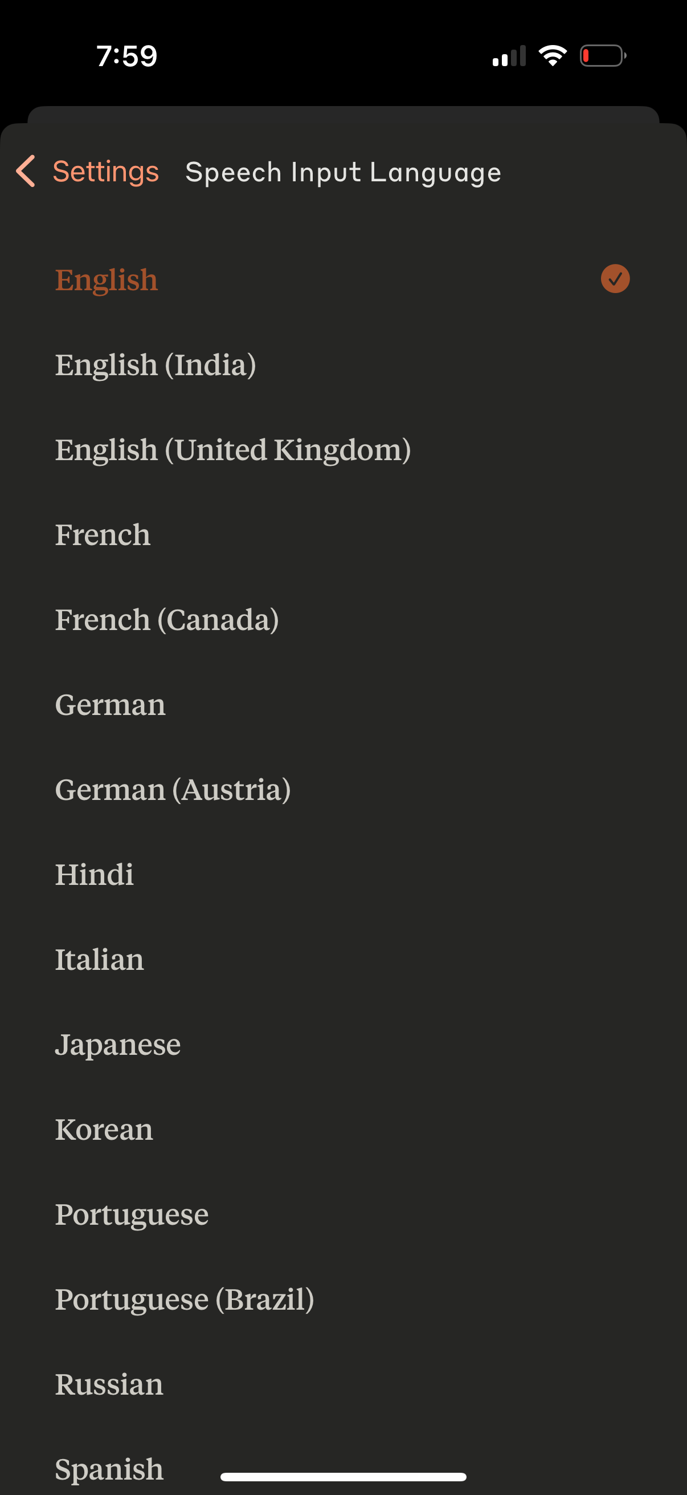Tap the Wi-Fi icon in status bar

pyautogui.click(x=551, y=54)
